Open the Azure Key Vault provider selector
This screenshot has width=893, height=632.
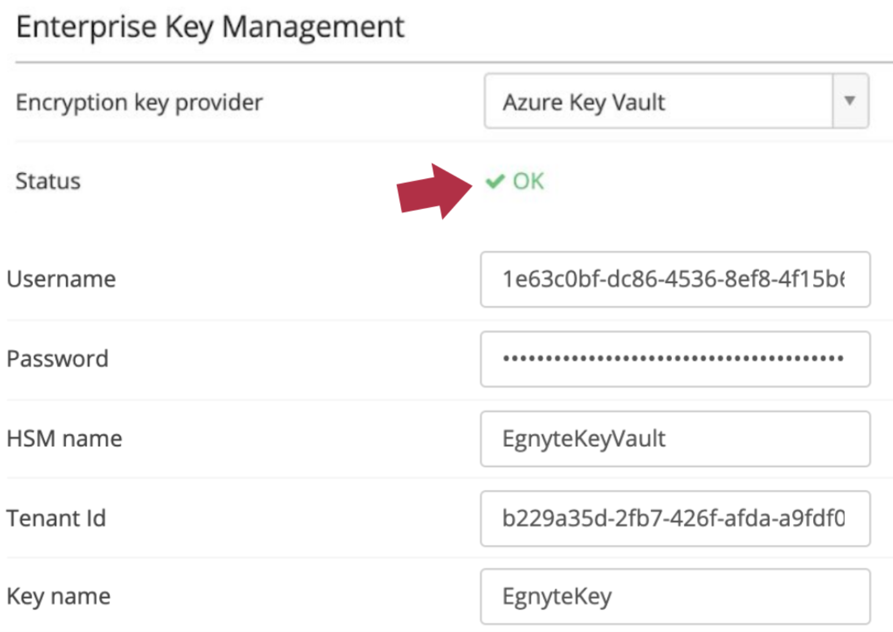[x=676, y=101]
